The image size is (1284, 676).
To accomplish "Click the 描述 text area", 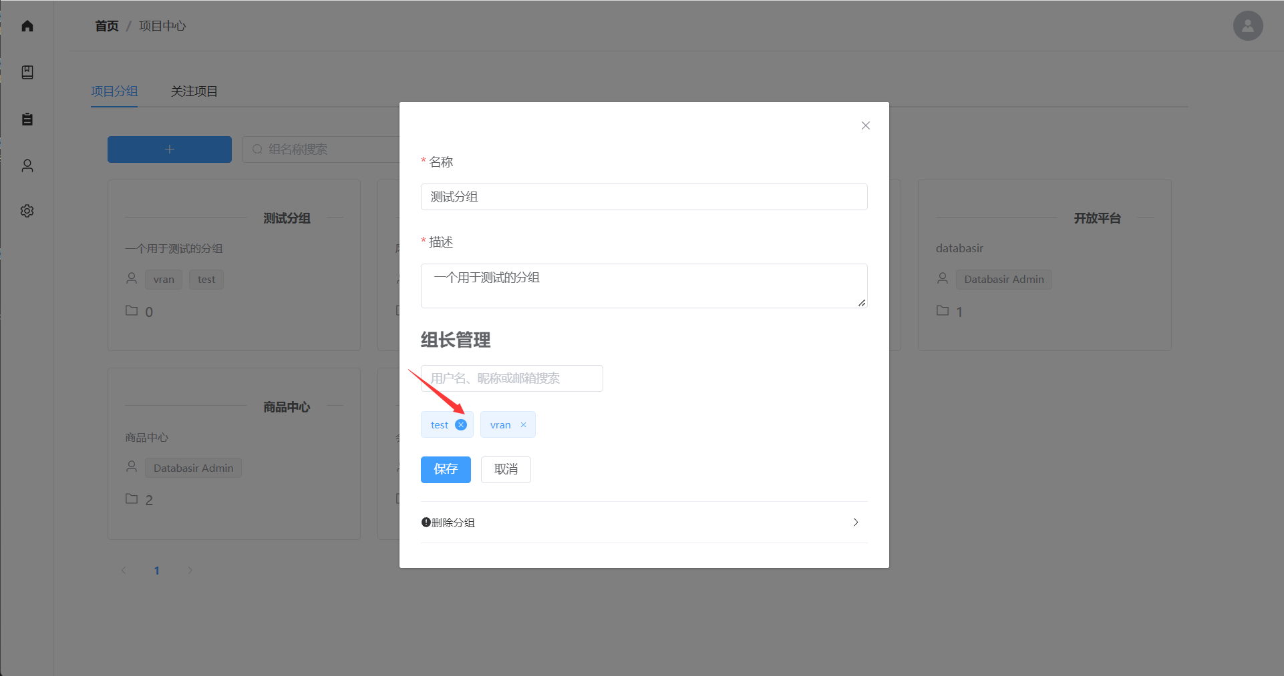I will [643, 286].
